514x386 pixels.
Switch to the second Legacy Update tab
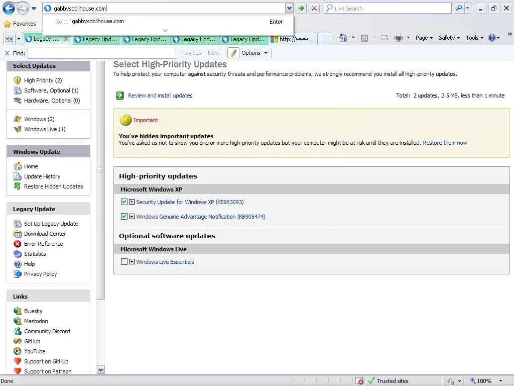coord(97,39)
